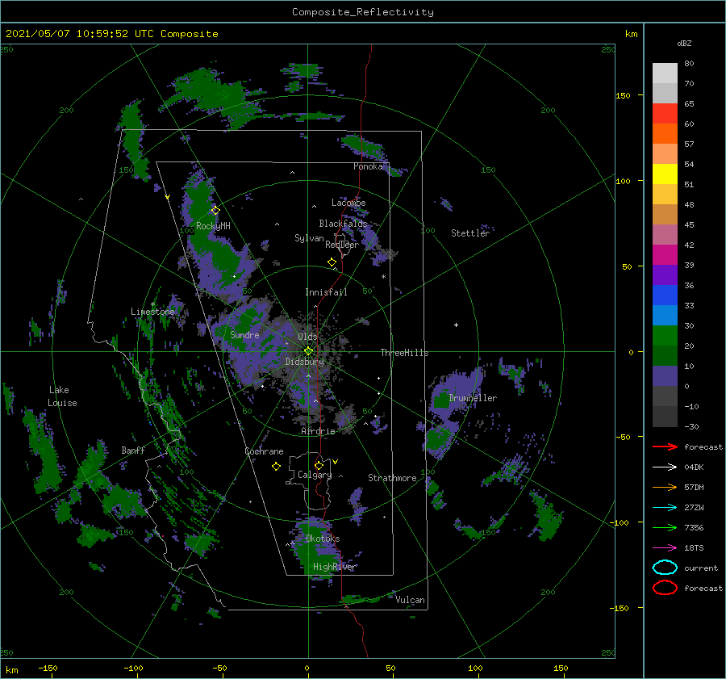Click the Sylvan label
This screenshot has height=679, width=726.
pos(309,238)
